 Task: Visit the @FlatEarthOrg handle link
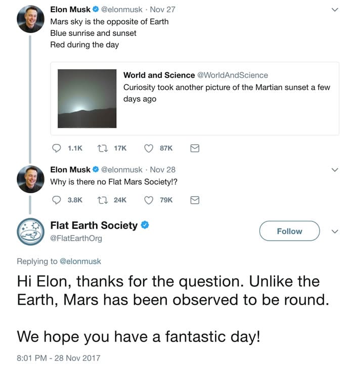coord(76,238)
